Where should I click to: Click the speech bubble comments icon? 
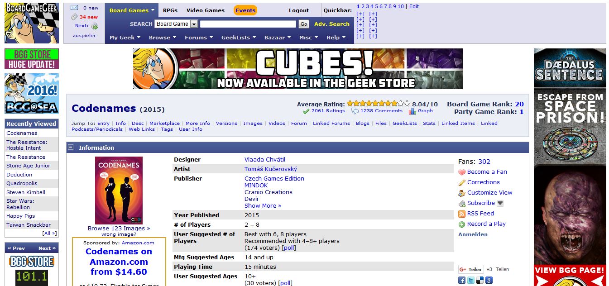pyautogui.click(x=355, y=111)
